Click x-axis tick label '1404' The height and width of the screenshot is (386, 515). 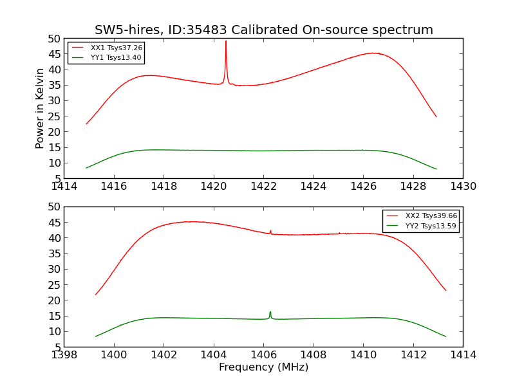(214, 355)
